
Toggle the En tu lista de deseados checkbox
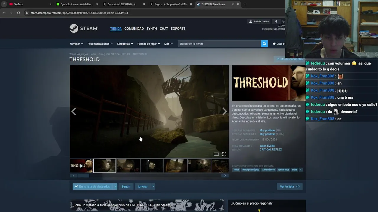(76, 186)
